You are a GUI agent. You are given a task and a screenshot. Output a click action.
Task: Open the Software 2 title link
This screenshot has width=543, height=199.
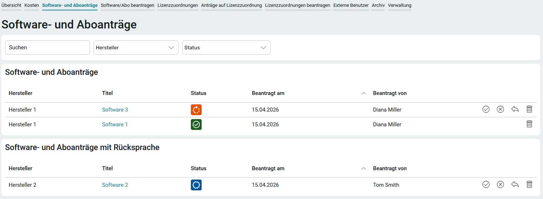click(115, 185)
